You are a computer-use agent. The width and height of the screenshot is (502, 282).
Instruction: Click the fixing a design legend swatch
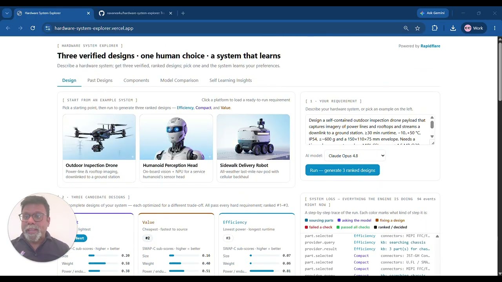pyautogui.click(x=377, y=221)
